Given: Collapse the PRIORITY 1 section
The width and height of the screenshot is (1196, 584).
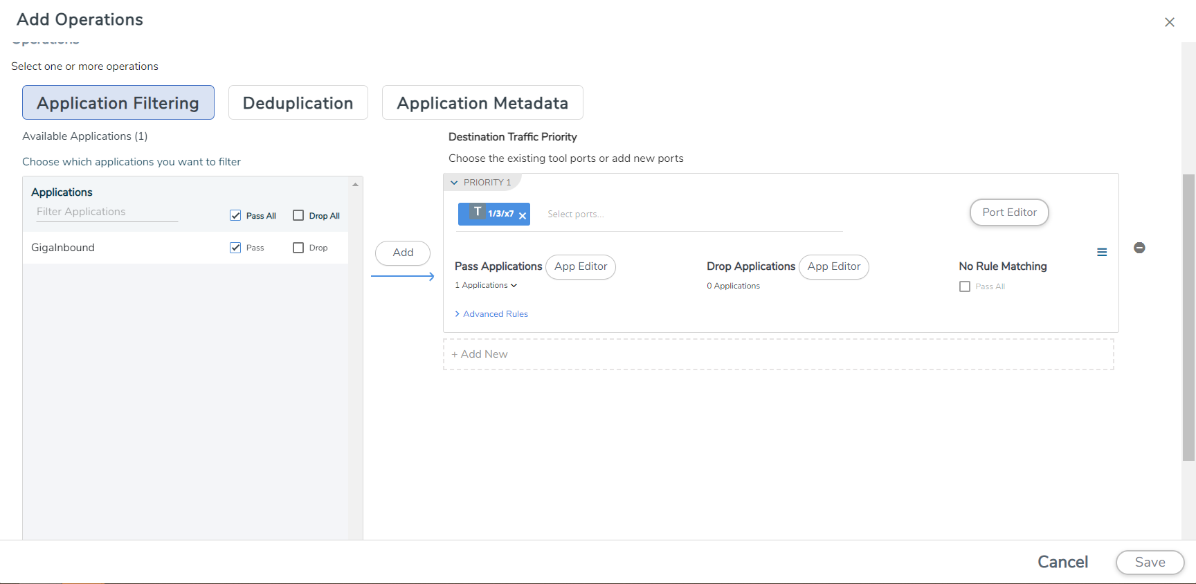Looking at the screenshot, I should pos(454,183).
